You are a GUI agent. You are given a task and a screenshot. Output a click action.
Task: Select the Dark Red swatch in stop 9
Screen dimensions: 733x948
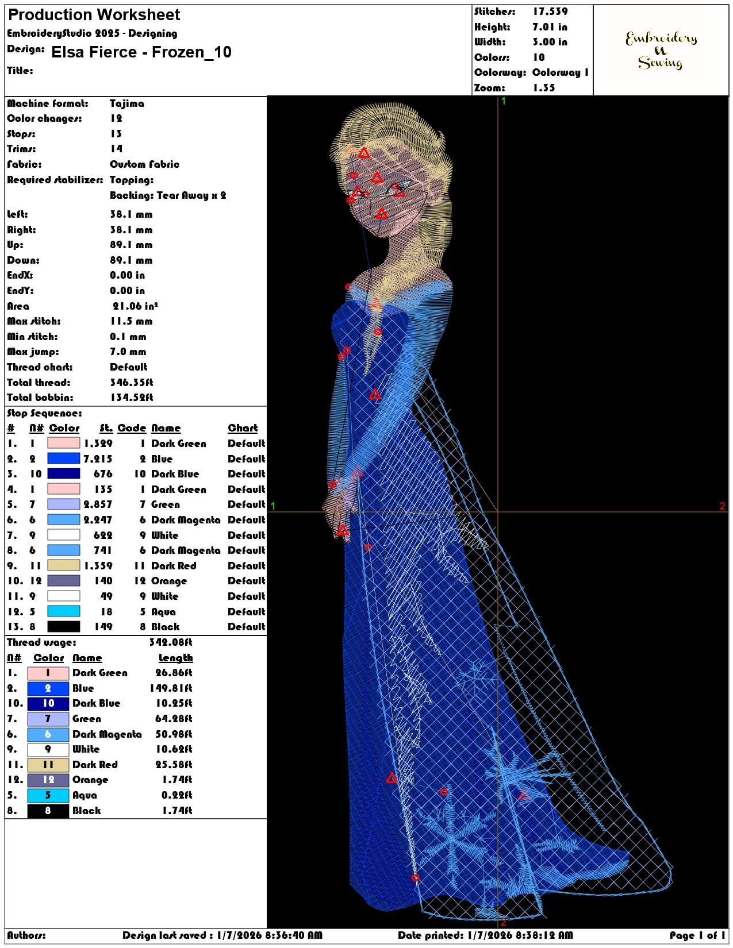[63, 566]
